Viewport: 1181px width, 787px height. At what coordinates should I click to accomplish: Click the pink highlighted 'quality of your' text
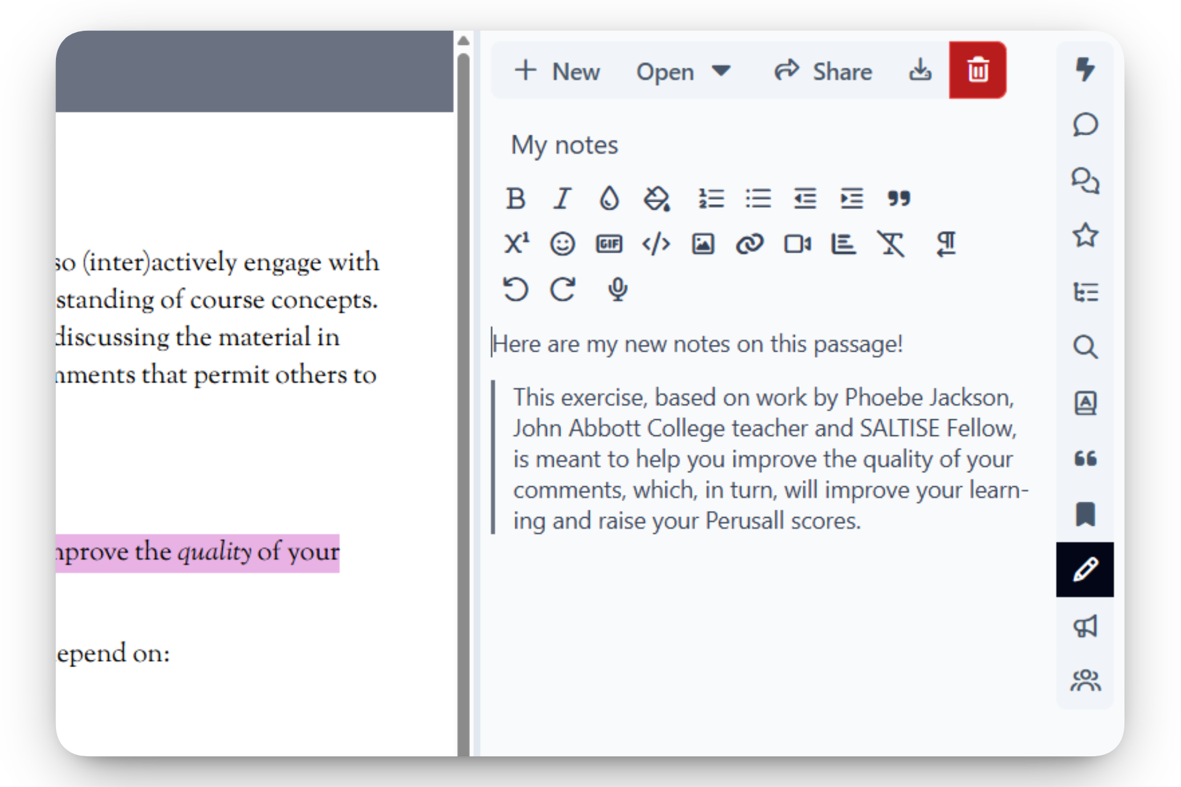(x=258, y=552)
